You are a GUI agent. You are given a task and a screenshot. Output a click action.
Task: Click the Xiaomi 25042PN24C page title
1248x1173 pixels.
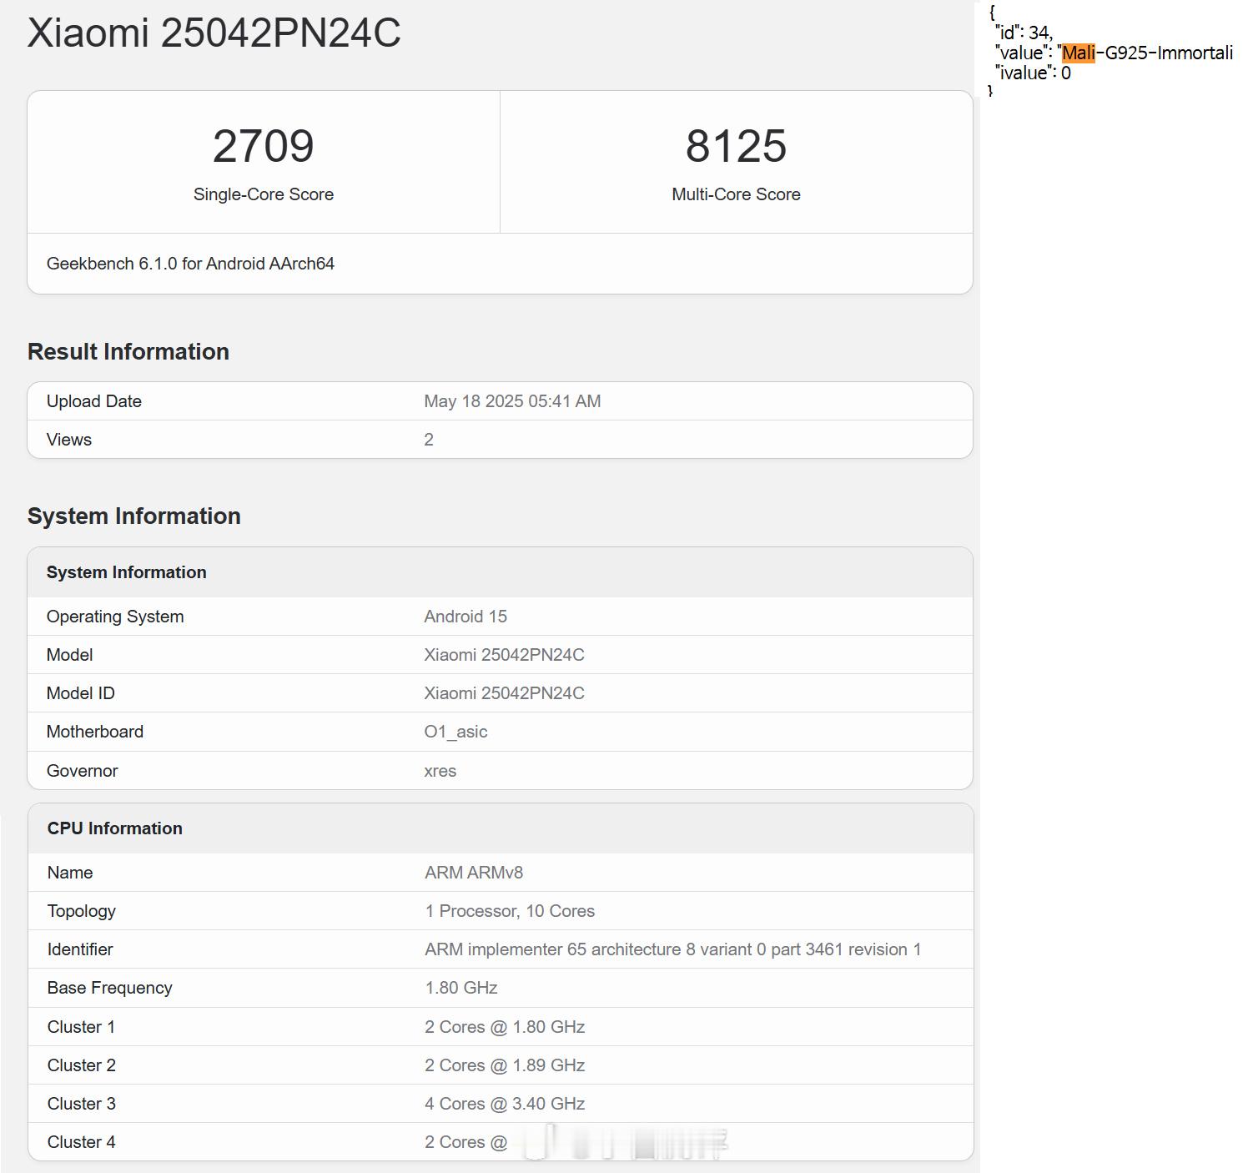click(x=214, y=33)
